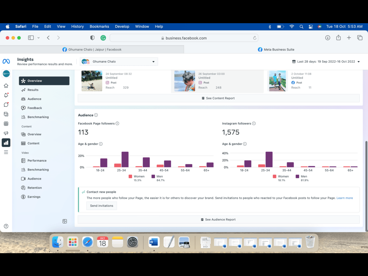Click See Audience Report button

point(219,219)
